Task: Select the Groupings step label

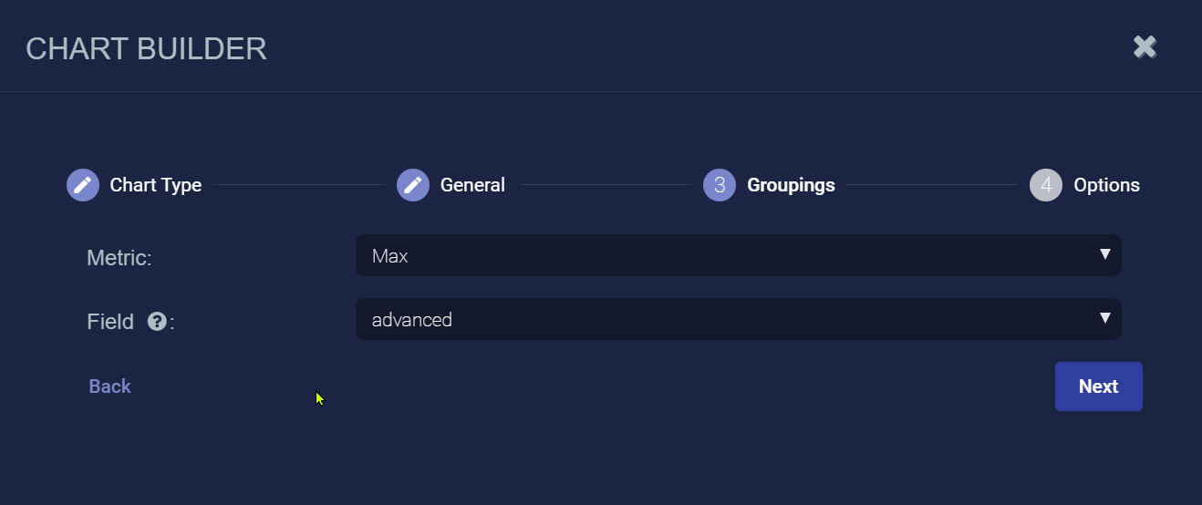Action: (791, 185)
